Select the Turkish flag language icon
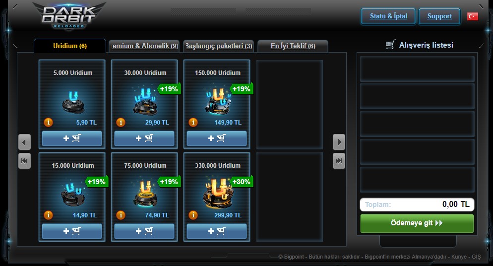This screenshot has width=493, height=266. tap(472, 16)
